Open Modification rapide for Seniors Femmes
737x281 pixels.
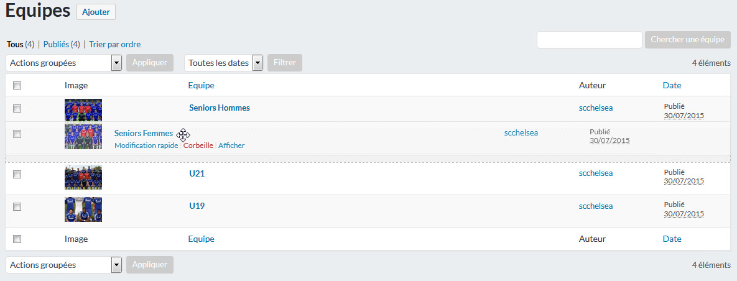coord(146,145)
